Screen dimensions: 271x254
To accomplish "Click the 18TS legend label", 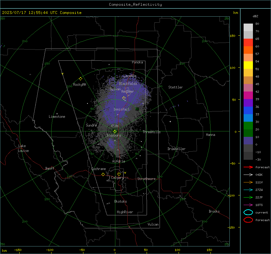I will tap(259, 205).
